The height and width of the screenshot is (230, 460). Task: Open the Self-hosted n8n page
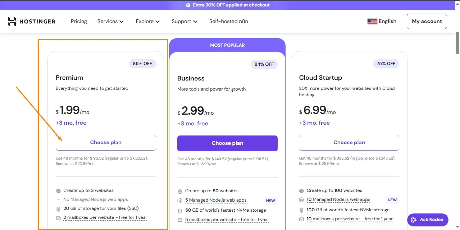228,21
